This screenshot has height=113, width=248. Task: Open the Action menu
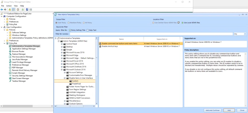click(x=9, y=6)
